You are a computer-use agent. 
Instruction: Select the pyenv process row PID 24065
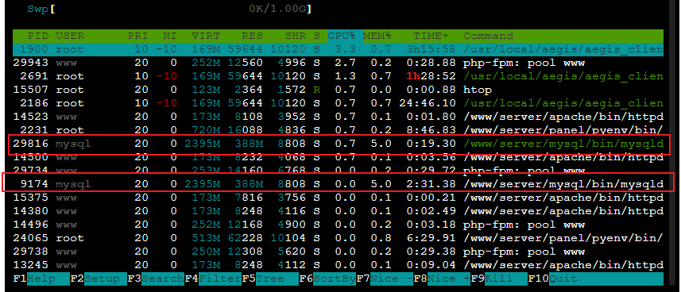(338, 238)
